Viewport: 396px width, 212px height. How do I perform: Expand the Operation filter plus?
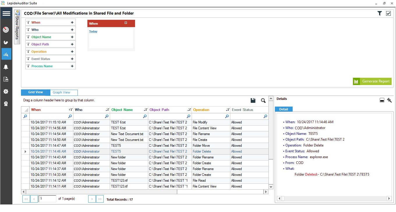click(72, 52)
